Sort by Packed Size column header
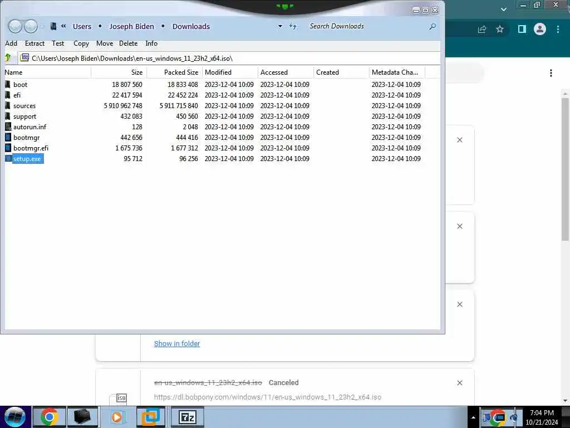Viewport: 570px width, 428px height. [174, 72]
